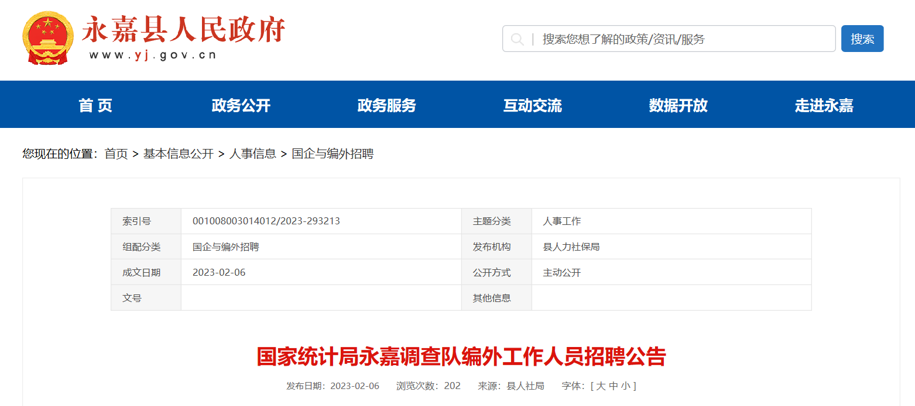Open the 走进永嘉 navigation item

[x=824, y=105]
